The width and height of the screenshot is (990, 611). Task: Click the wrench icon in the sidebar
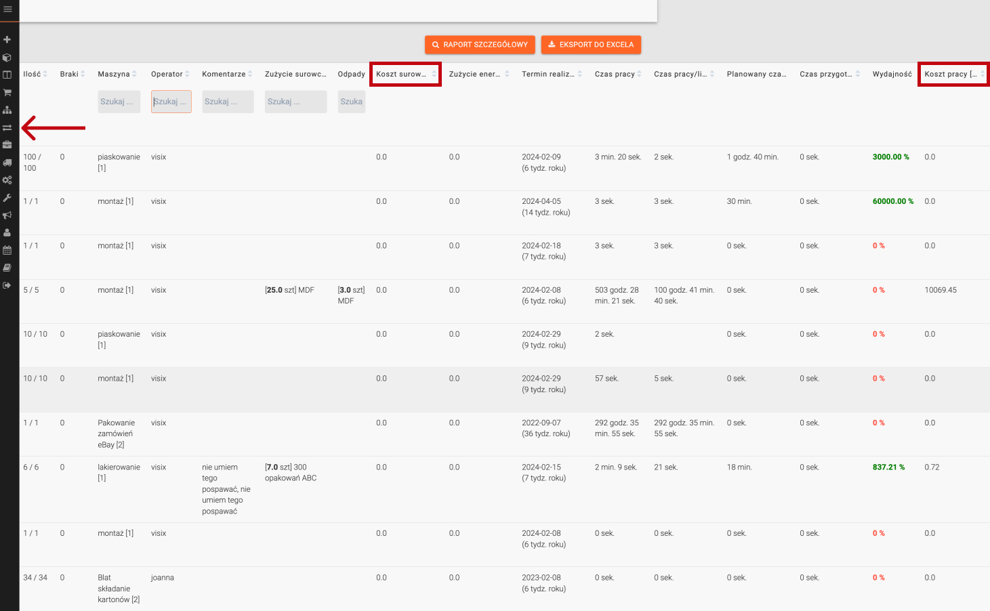[7, 198]
